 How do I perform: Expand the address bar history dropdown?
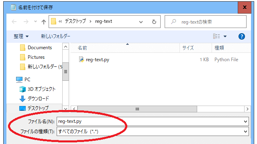pos(141,22)
